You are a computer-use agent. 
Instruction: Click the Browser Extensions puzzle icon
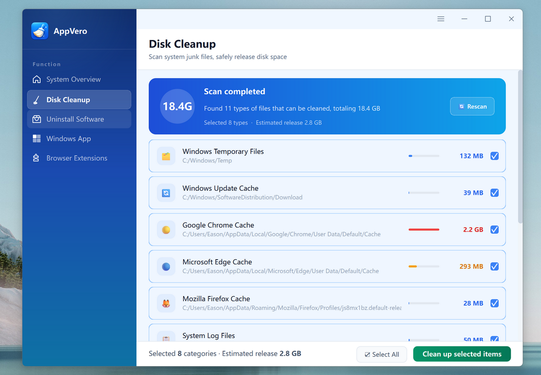(x=36, y=158)
